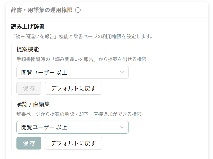Click the chevron arrow in 提案機能 dropdown
This screenshot has width=213, height=159.
click(x=122, y=72)
